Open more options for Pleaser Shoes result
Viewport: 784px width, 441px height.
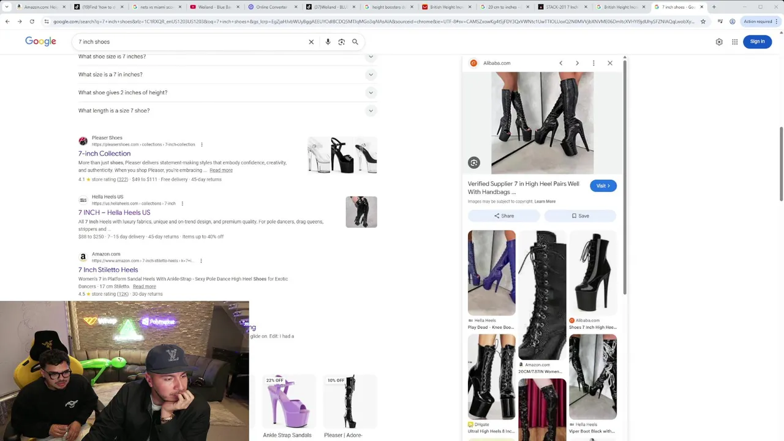(x=202, y=145)
